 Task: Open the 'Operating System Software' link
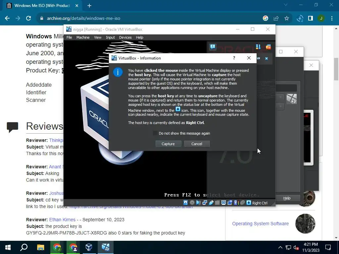260,224
